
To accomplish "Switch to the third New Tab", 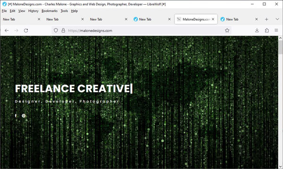I will 108,19.
